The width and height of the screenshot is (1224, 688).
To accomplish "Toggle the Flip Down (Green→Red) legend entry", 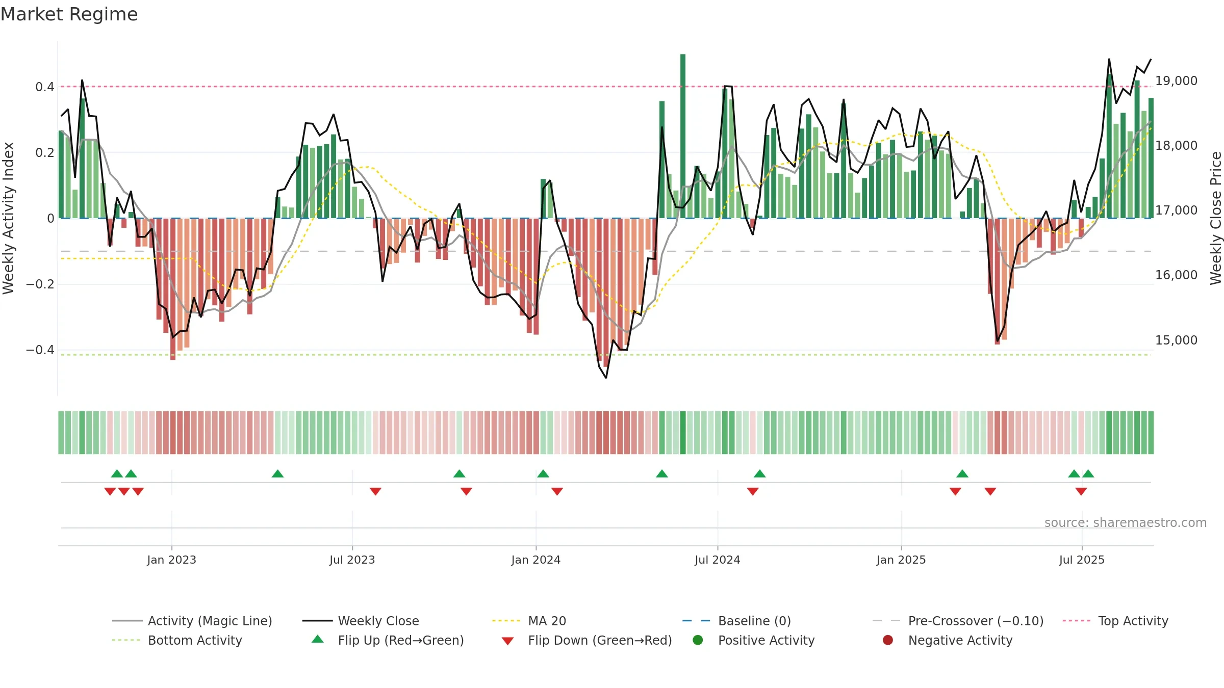I will (586, 640).
